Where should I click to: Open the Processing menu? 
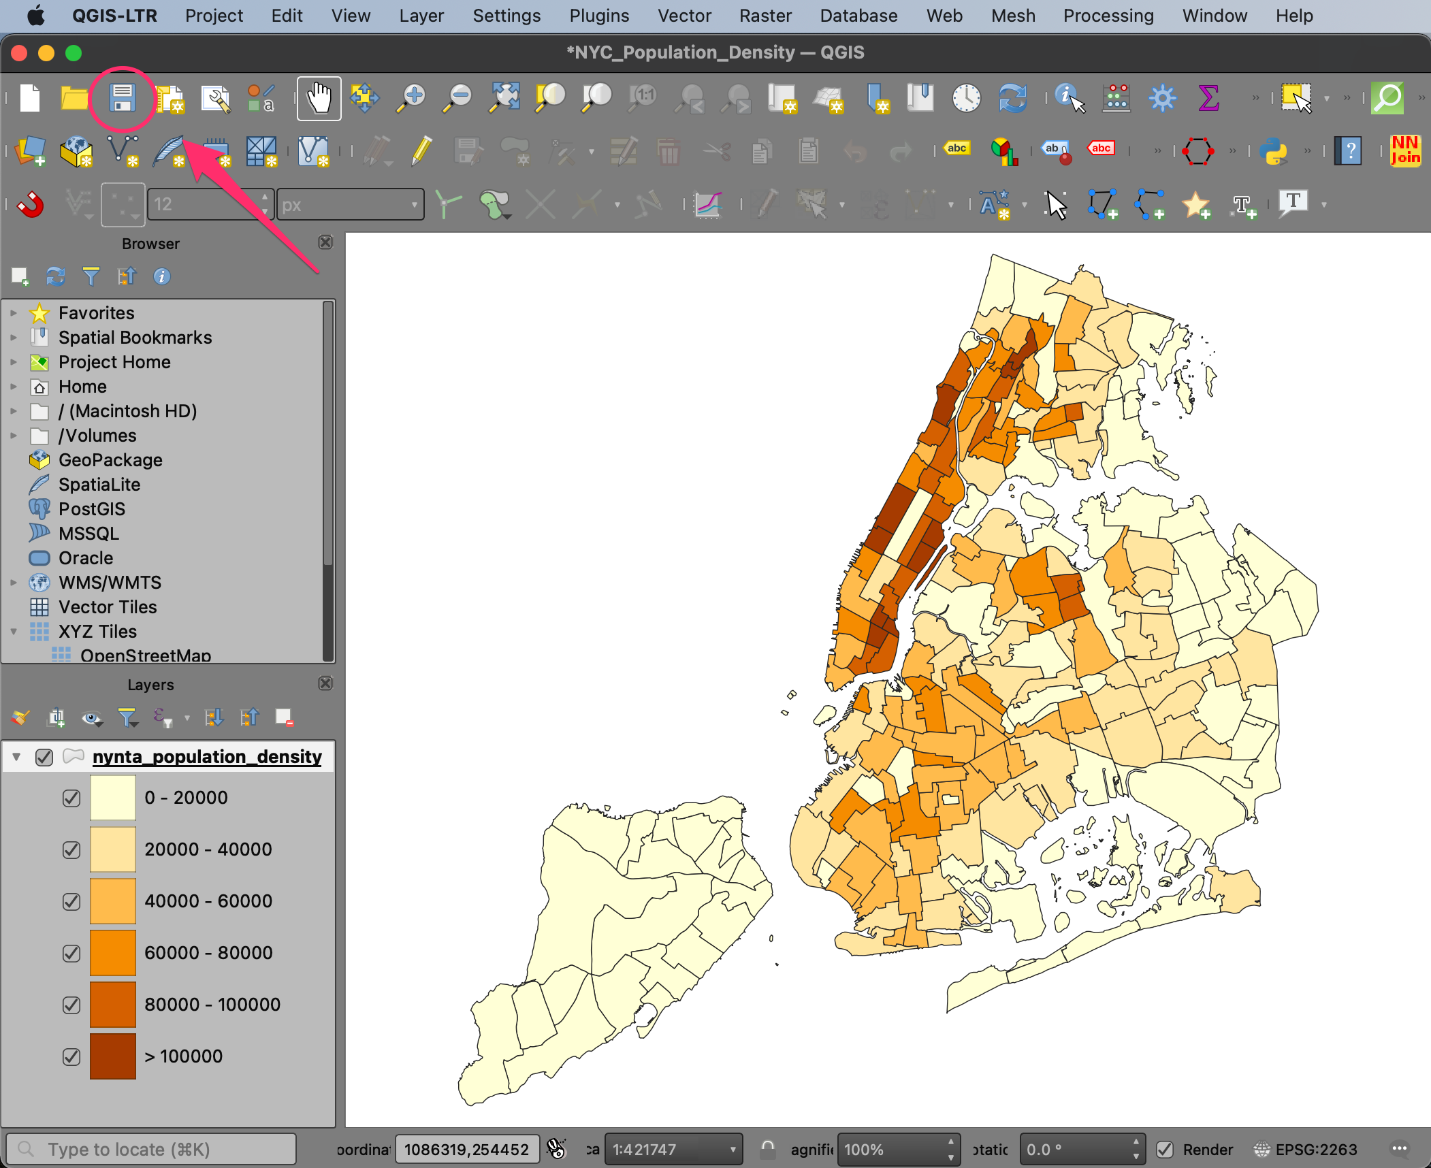pos(1108,16)
